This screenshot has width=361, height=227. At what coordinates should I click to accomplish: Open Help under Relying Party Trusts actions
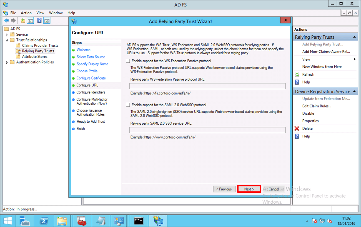coord(306,82)
